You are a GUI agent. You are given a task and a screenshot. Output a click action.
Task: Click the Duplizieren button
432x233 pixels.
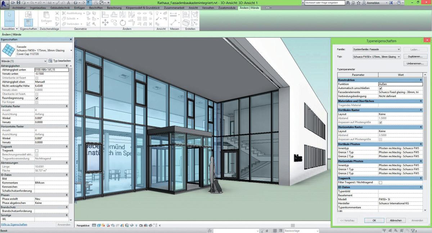(x=415, y=56)
